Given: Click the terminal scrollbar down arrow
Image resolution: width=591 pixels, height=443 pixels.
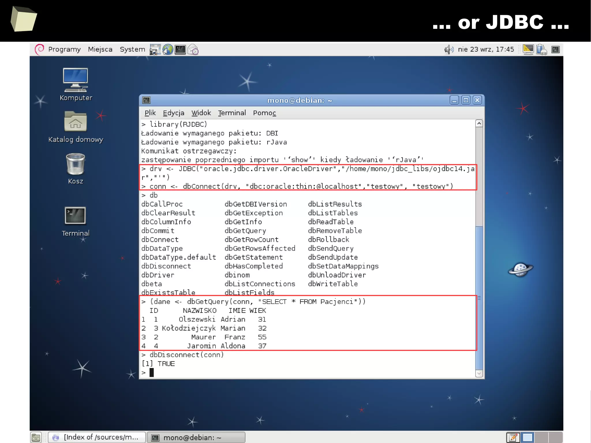Looking at the screenshot, I should pyautogui.click(x=479, y=373).
